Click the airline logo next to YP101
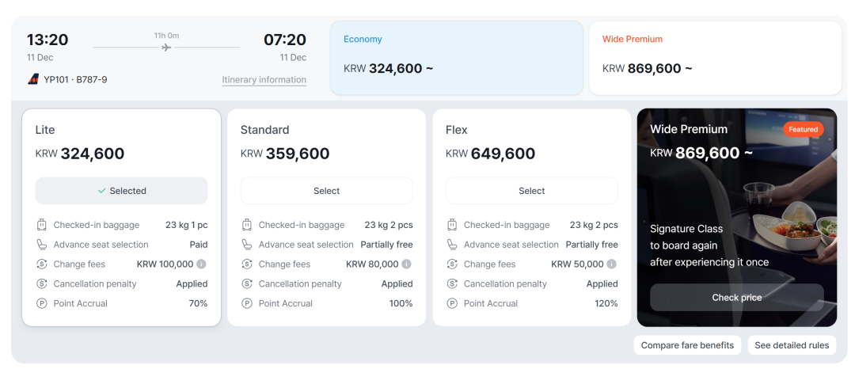Image resolution: width=855 pixels, height=369 pixels. (x=33, y=79)
